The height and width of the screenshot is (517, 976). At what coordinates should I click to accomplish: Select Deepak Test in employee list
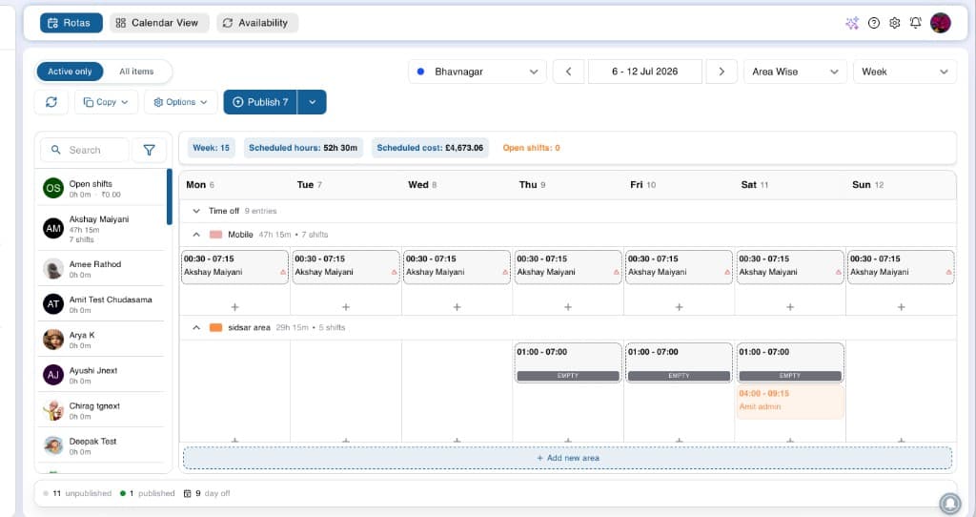(x=101, y=446)
